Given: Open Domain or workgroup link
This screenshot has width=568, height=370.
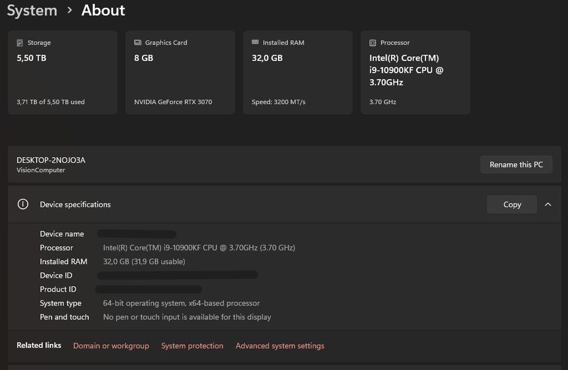Looking at the screenshot, I should tap(111, 346).
